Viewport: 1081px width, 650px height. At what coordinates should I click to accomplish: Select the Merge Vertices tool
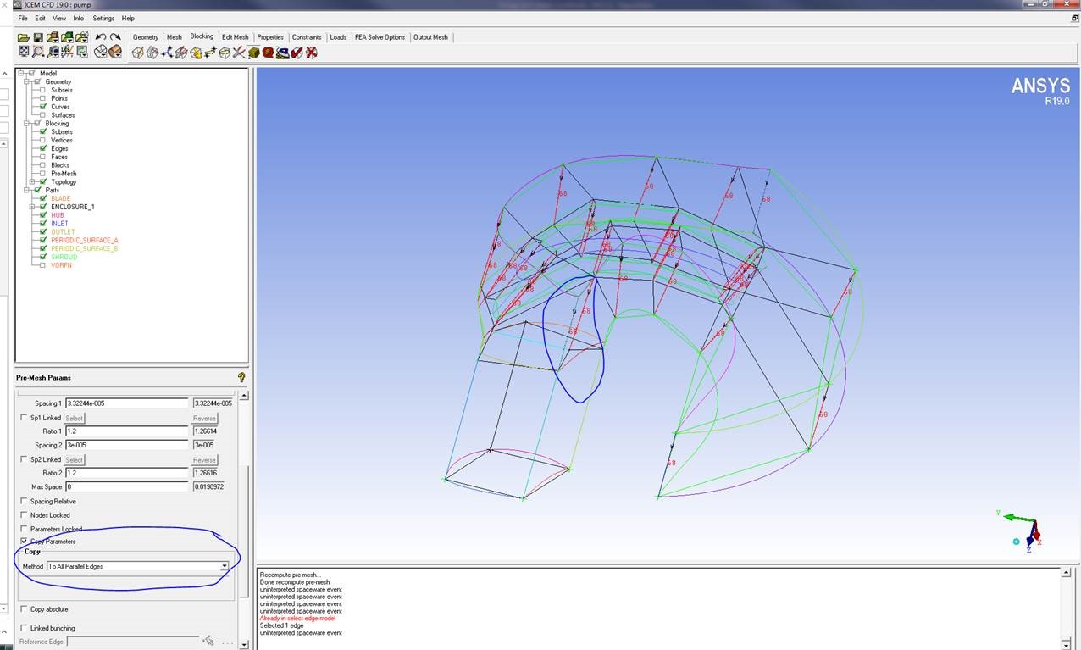(167, 53)
